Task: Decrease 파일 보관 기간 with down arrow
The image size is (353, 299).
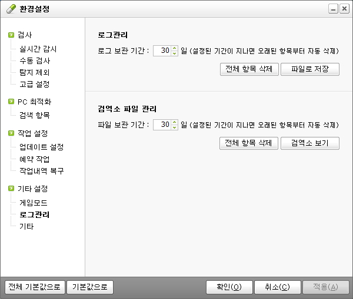Action: pyautogui.click(x=174, y=127)
